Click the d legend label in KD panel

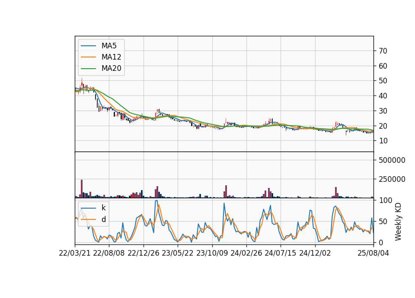click(x=103, y=219)
